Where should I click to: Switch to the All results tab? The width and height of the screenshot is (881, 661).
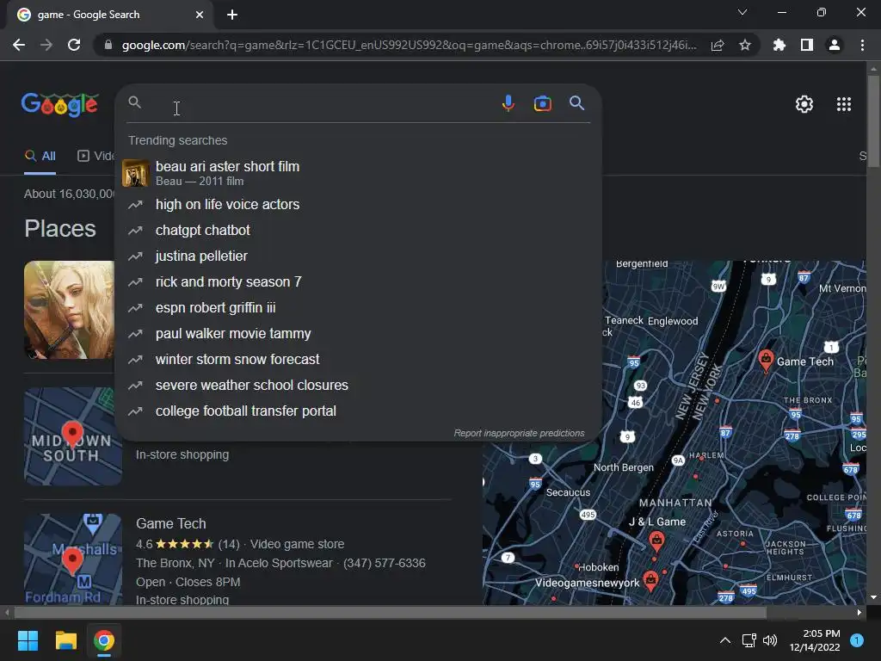pos(40,157)
